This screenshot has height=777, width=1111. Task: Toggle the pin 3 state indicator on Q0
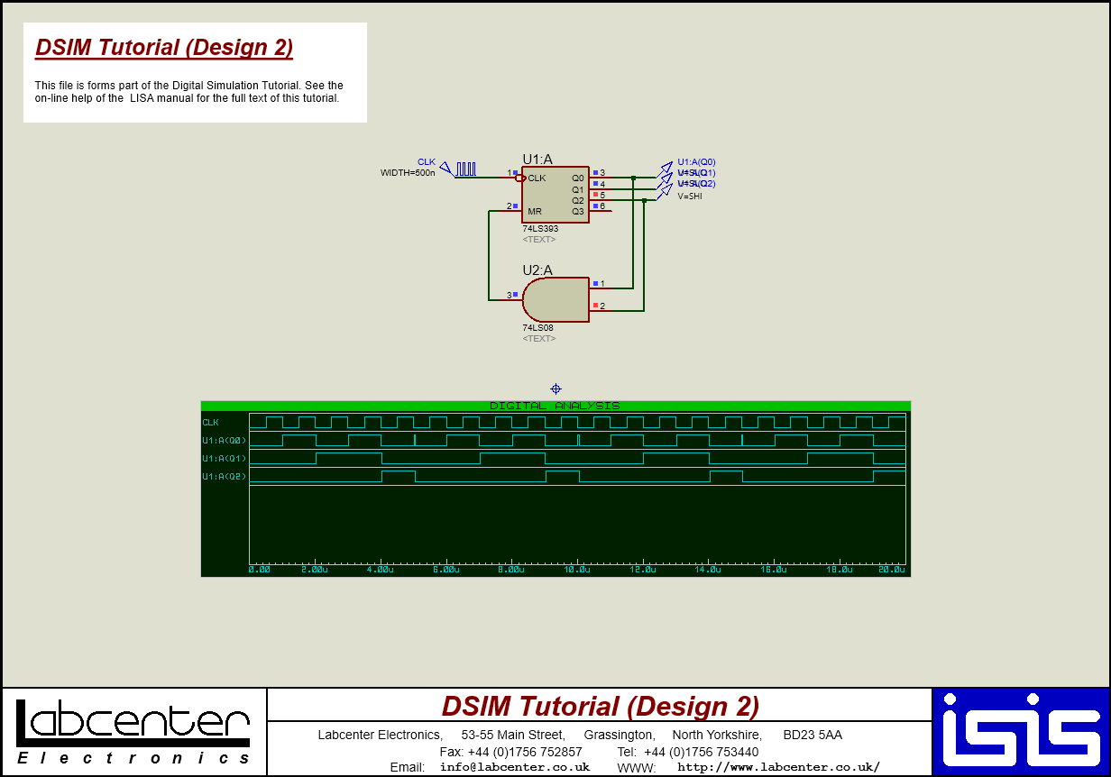pos(595,171)
